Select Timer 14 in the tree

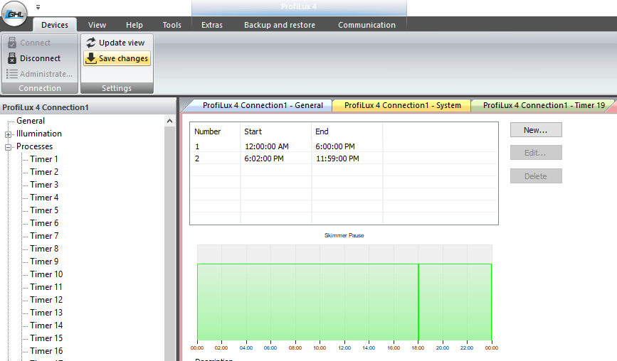46,325
